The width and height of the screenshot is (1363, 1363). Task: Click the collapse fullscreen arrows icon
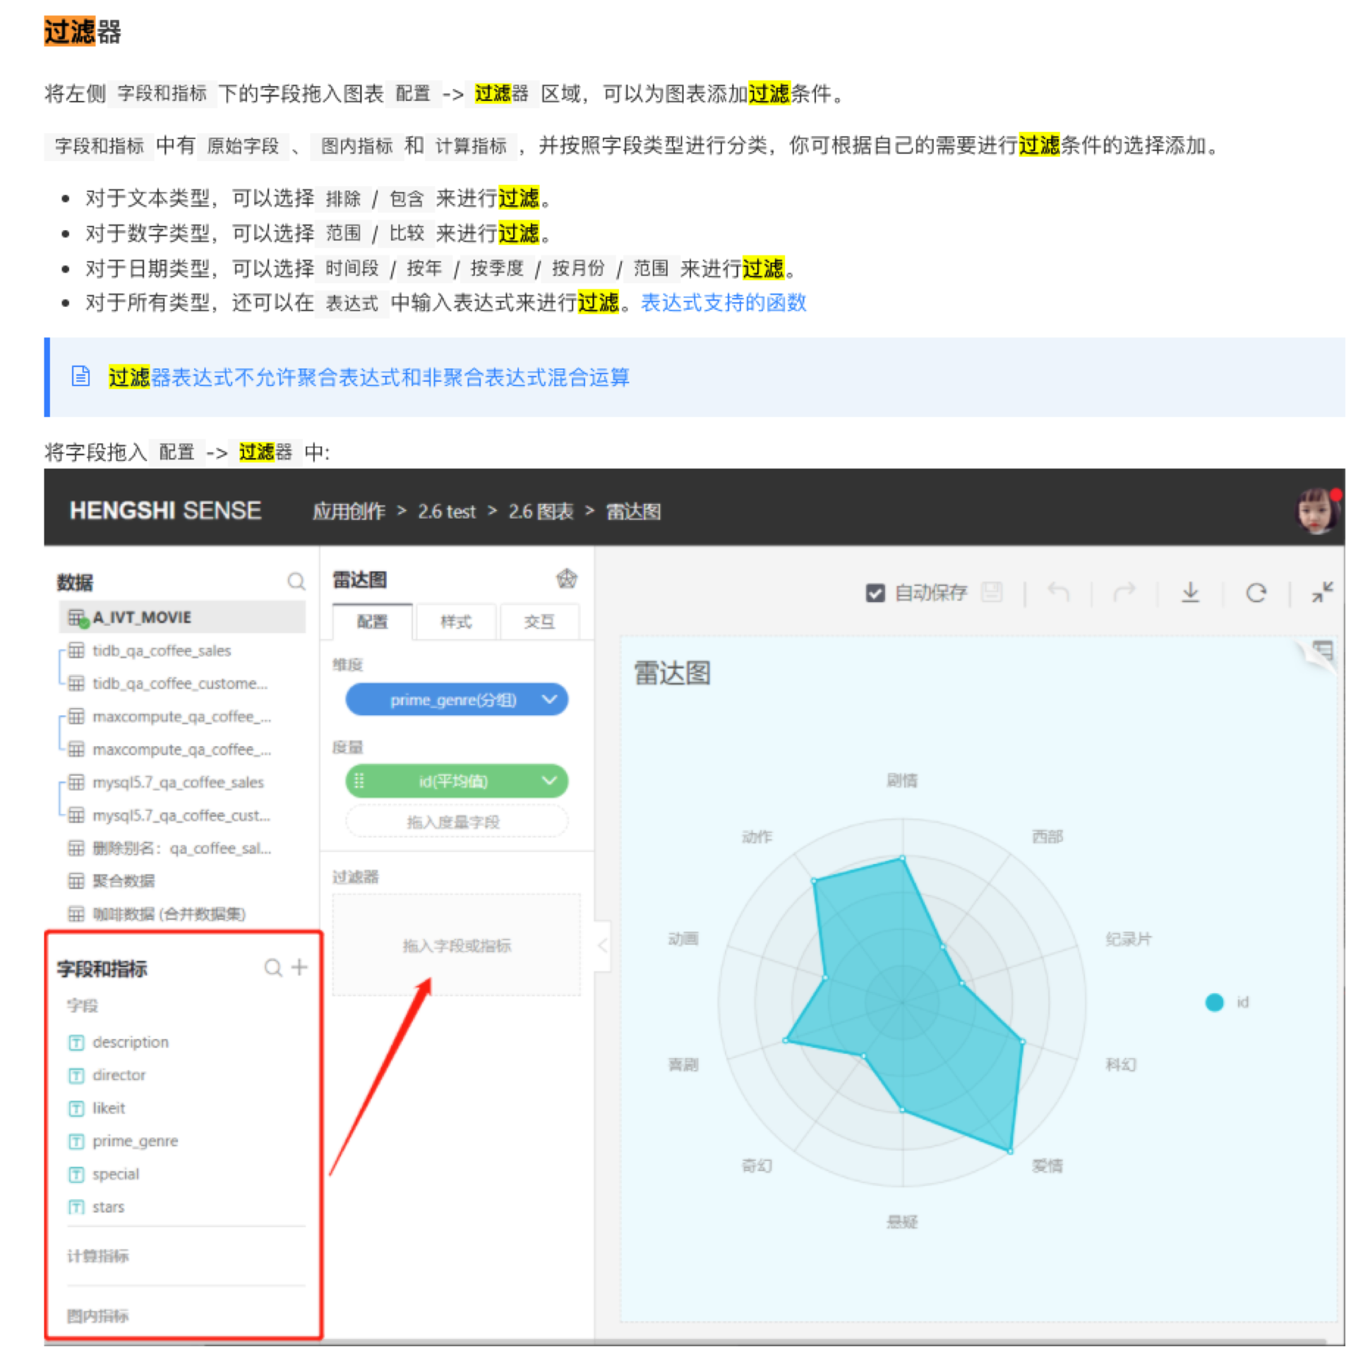1322,592
